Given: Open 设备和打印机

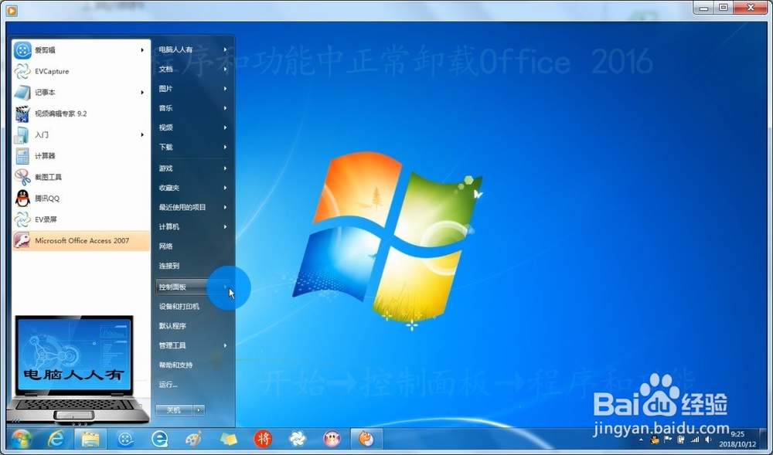Looking at the screenshot, I should click(x=193, y=306).
